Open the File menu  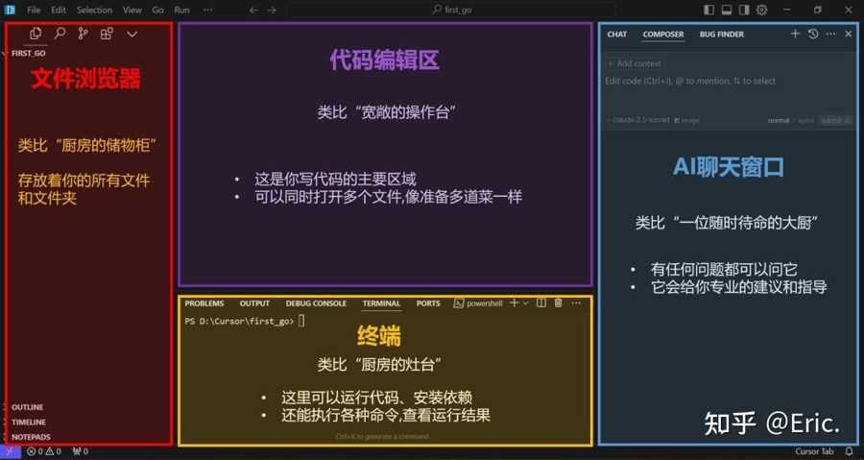click(x=34, y=10)
